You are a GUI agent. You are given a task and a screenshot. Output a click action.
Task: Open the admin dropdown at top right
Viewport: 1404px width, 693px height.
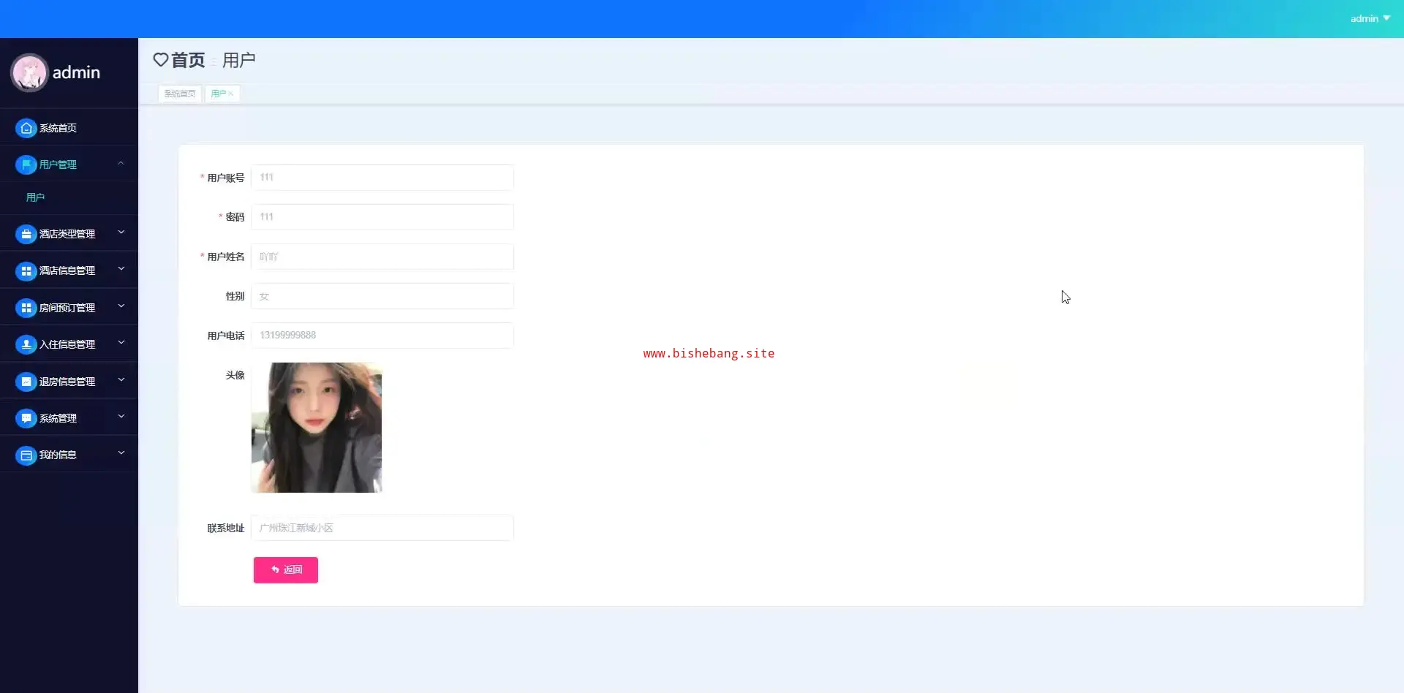1370,18
